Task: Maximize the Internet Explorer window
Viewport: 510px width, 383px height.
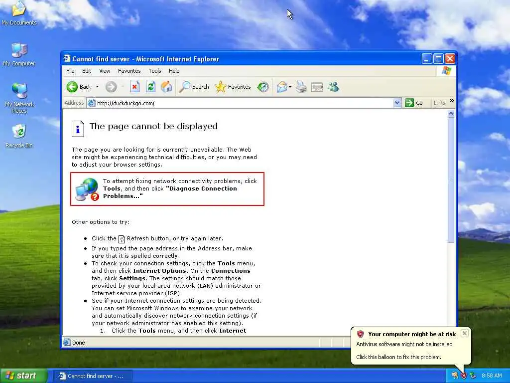Action: tap(438, 59)
